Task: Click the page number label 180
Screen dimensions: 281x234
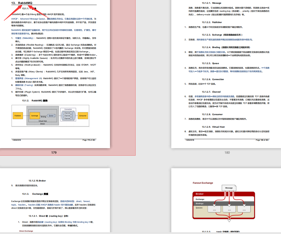Action: click(227, 153)
